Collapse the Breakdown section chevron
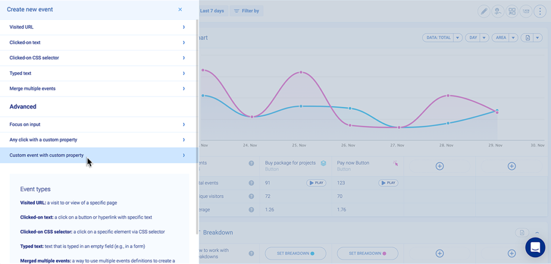This screenshot has width=551, height=264. click(537, 233)
